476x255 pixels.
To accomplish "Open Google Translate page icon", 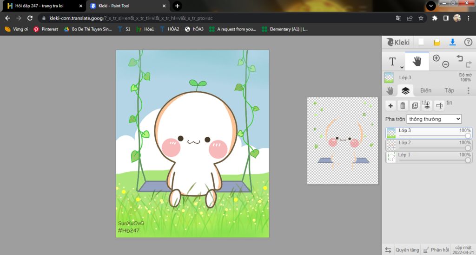I will tap(398, 18).
